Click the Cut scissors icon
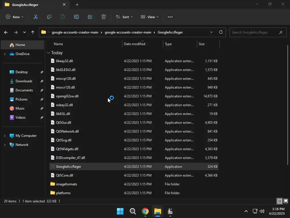Viewport: 290px width, 218px height. pos(35,17)
